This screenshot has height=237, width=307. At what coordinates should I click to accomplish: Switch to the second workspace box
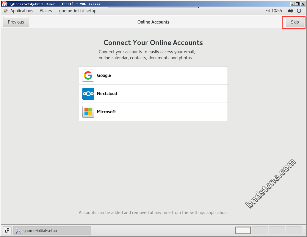[260, 230]
